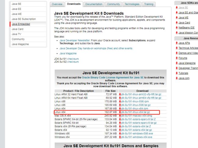Open the Documentation tab

[x=94, y=4]
